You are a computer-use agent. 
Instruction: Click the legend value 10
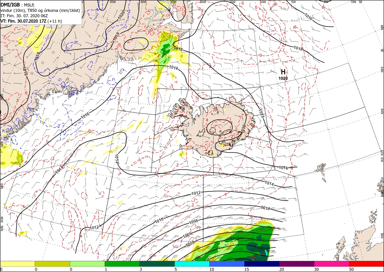pos(212,269)
